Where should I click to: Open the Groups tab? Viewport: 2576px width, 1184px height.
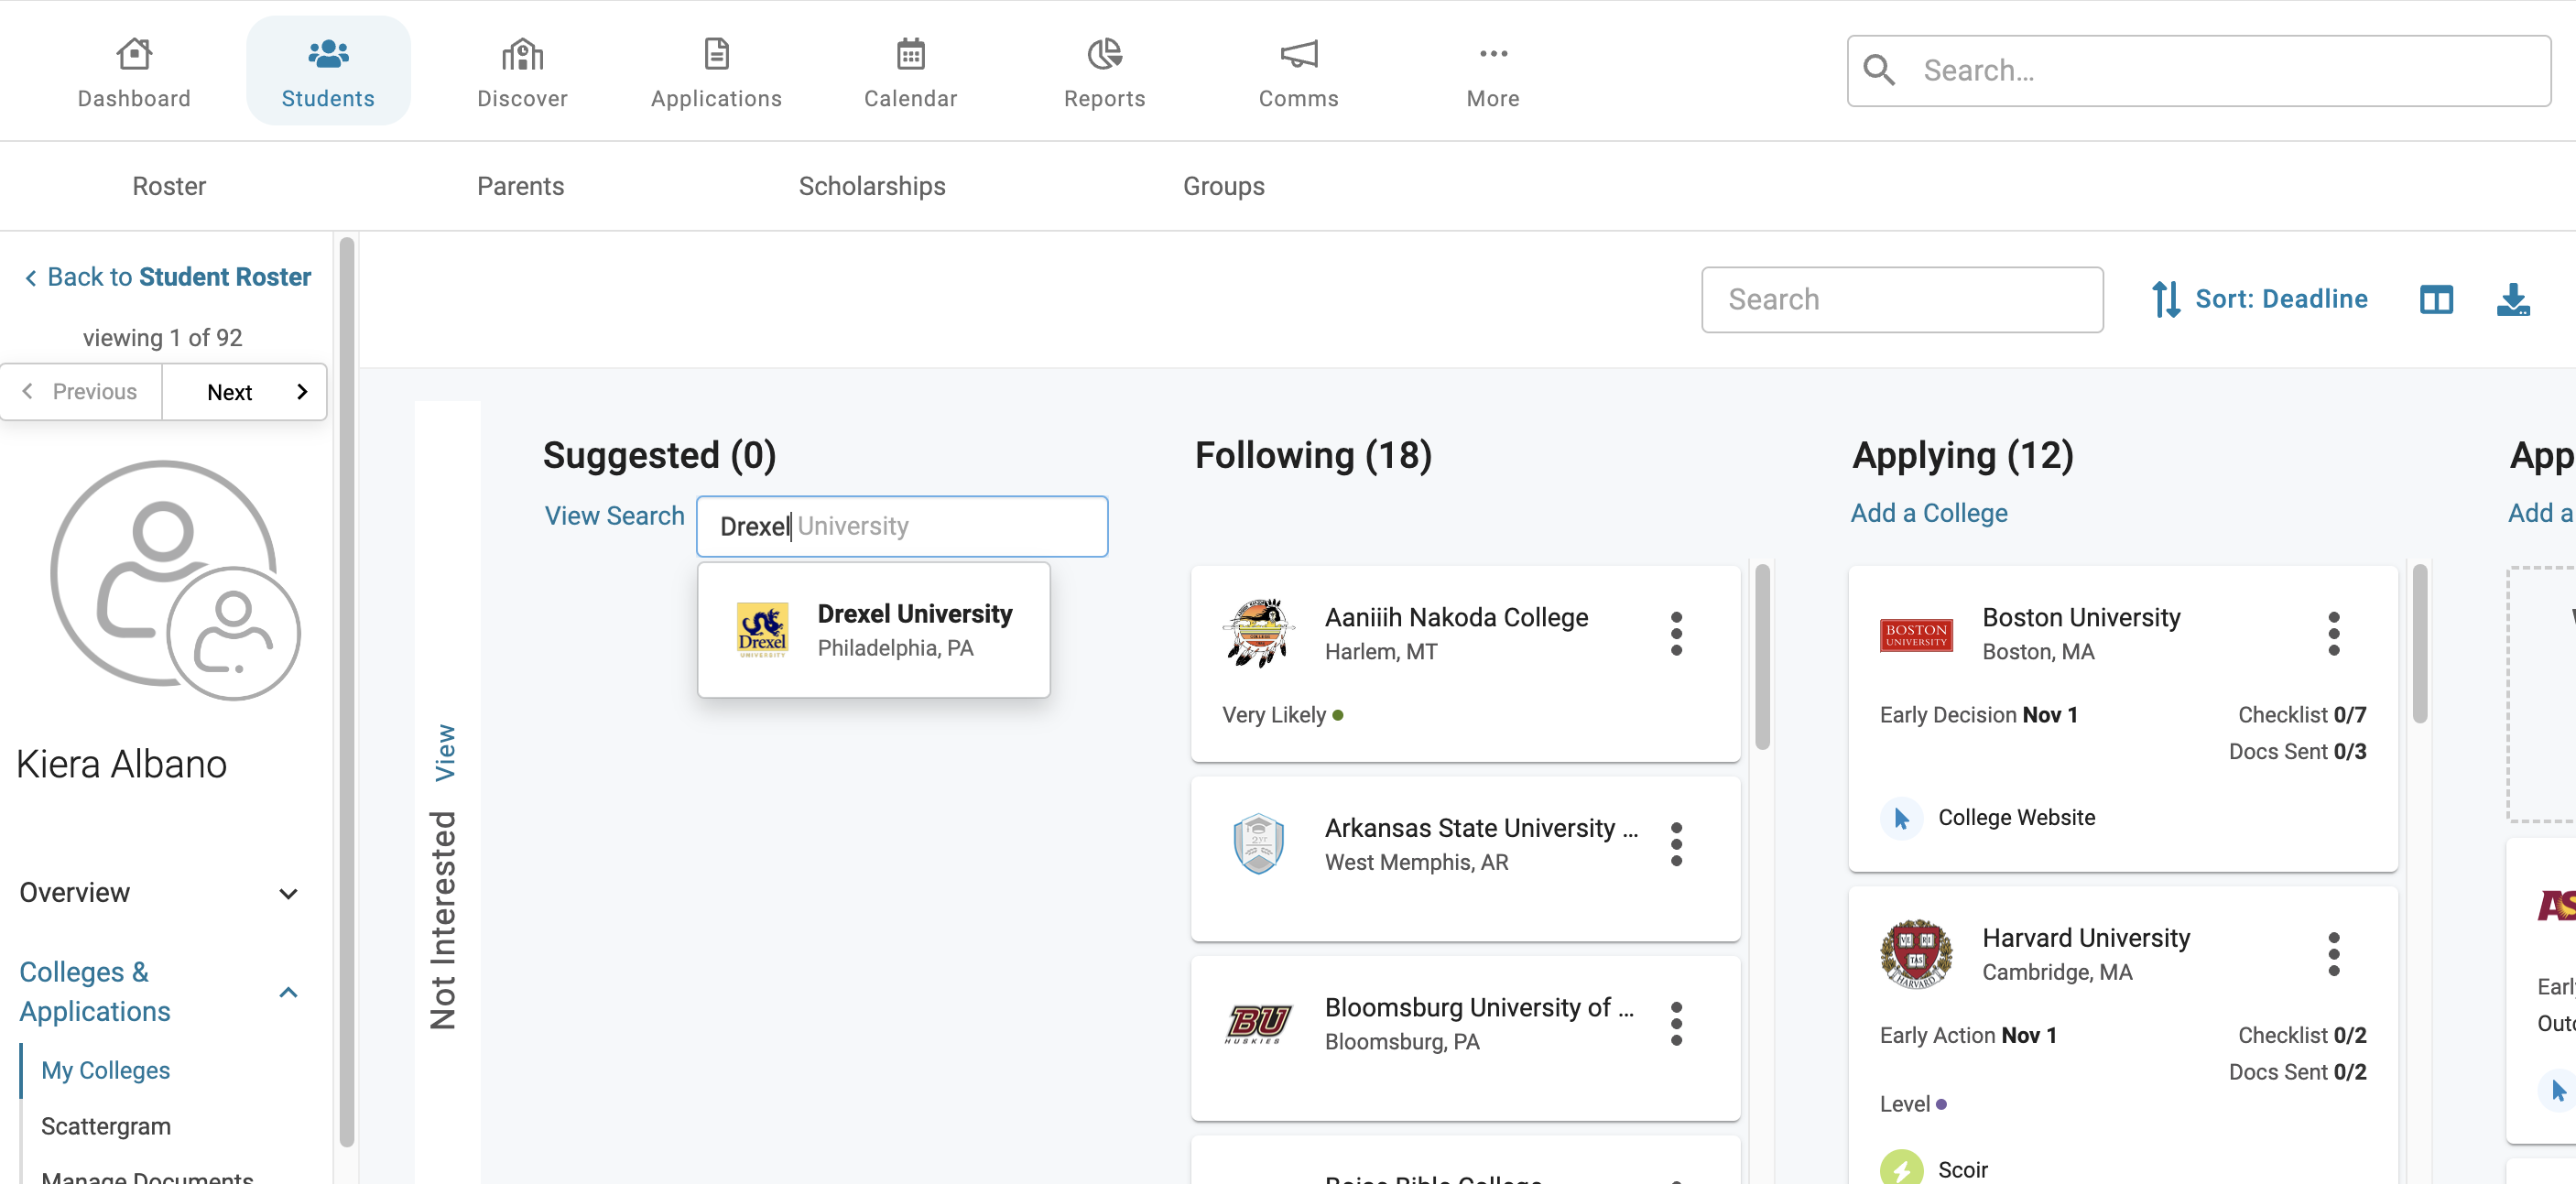[x=1224, y=186]
